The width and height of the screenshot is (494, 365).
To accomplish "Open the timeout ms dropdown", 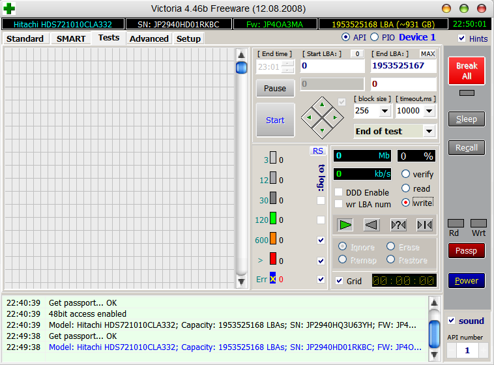I will [x=429, y=111].
